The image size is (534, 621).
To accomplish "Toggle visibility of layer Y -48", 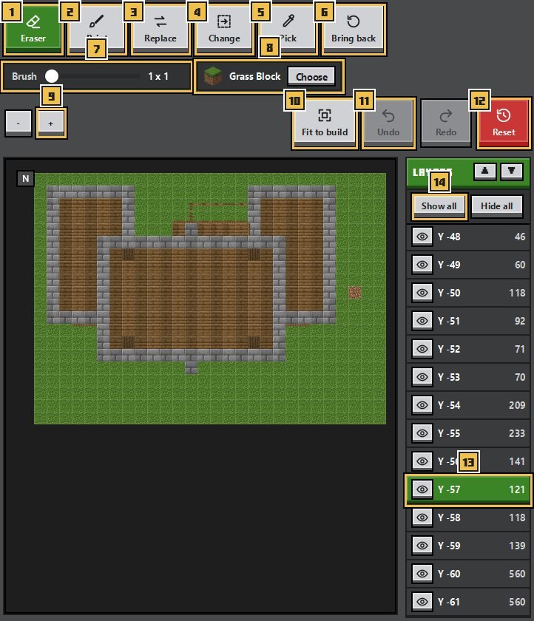I will (x=422, y=237).
